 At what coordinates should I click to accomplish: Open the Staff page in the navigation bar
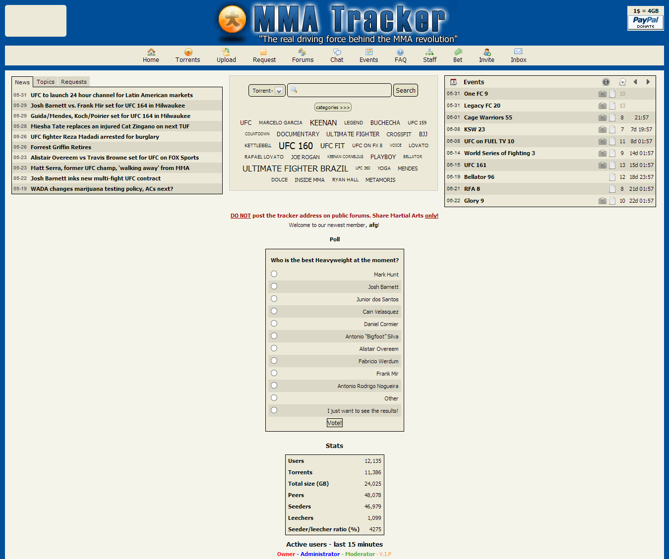point(429,56)
